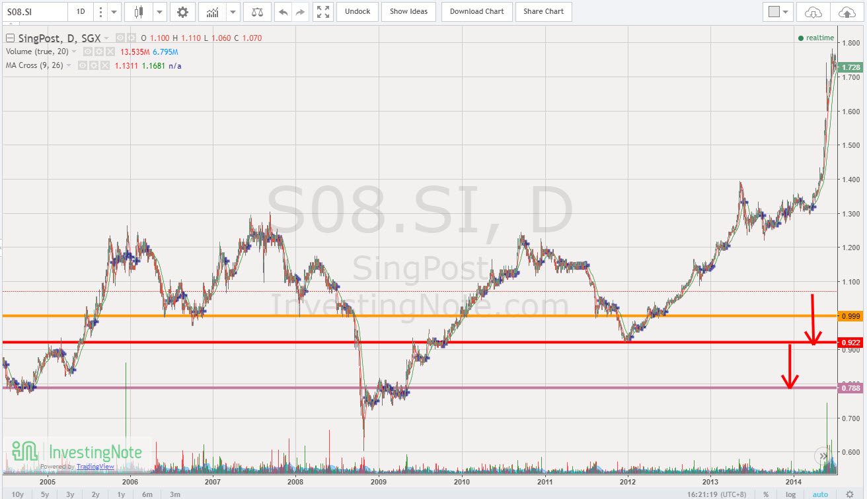Click the Download Chart button
The width and height of the screenshot is (867, 499).
click(x=476, y=11)
